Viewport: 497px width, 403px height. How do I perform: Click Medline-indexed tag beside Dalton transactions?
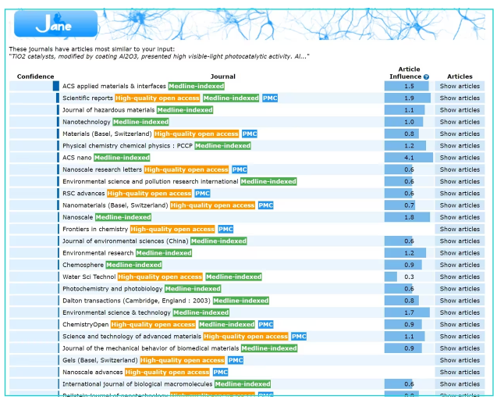tap(241, 301)
